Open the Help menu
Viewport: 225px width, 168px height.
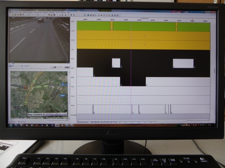click(68, 13)
